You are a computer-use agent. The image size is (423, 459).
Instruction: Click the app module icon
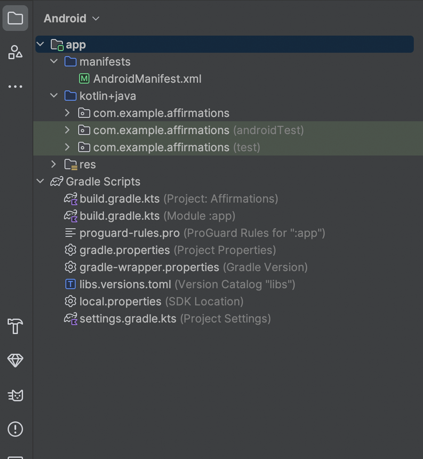point(57,45)
